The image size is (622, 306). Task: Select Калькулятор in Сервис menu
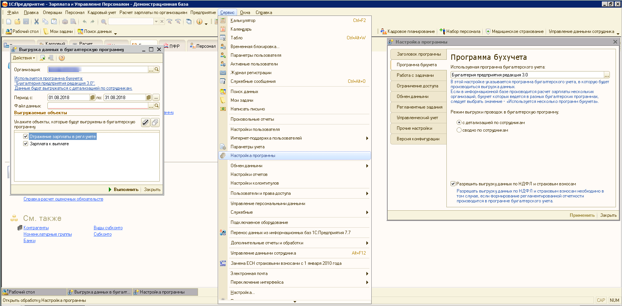coord(294,20)
